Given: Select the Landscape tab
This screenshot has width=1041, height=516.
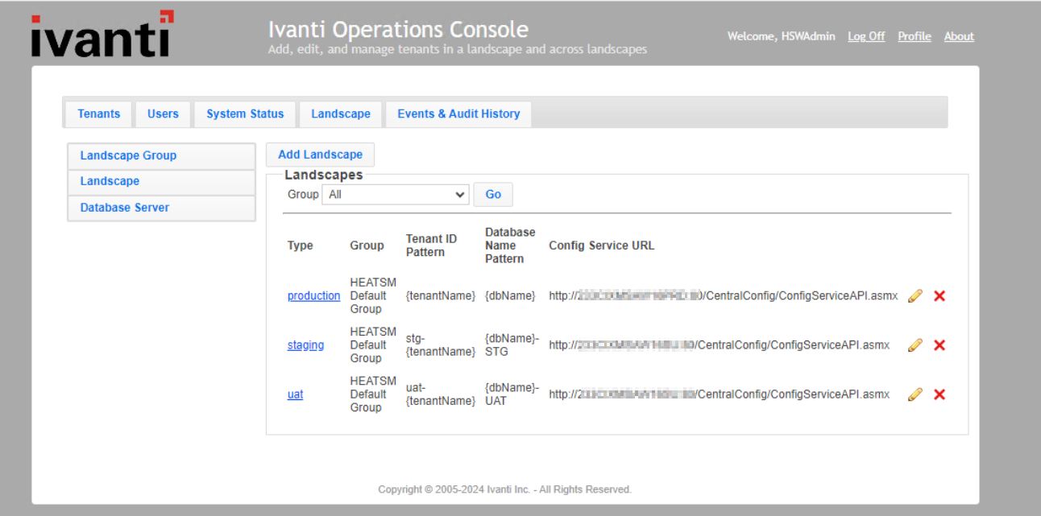Looking at the screenshot, I should 341,114.
